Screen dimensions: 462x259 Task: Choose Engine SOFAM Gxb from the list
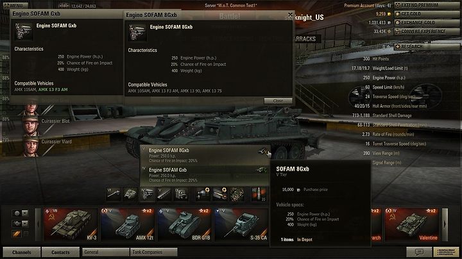point(205,175)
